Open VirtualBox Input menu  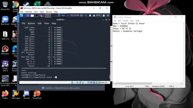click(x=42, y=12)
